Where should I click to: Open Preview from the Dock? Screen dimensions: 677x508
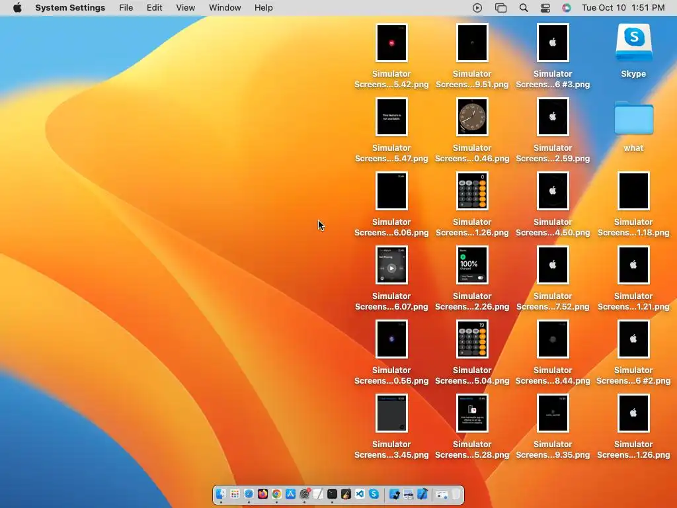click(409, 493)
